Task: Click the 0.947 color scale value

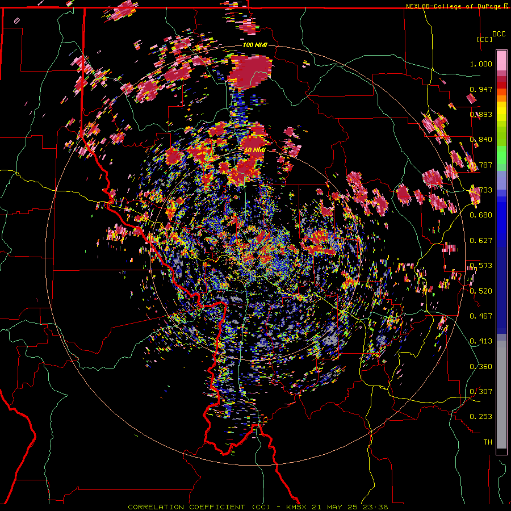Action: (481, 89)
